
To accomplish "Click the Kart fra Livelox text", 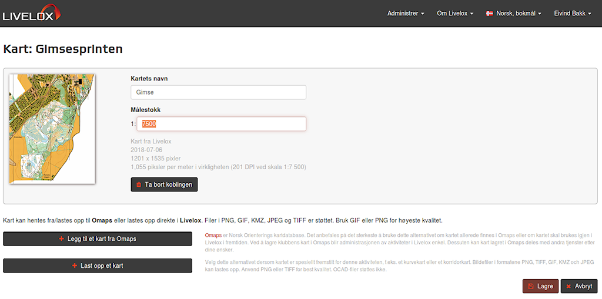I will (151, 141).
